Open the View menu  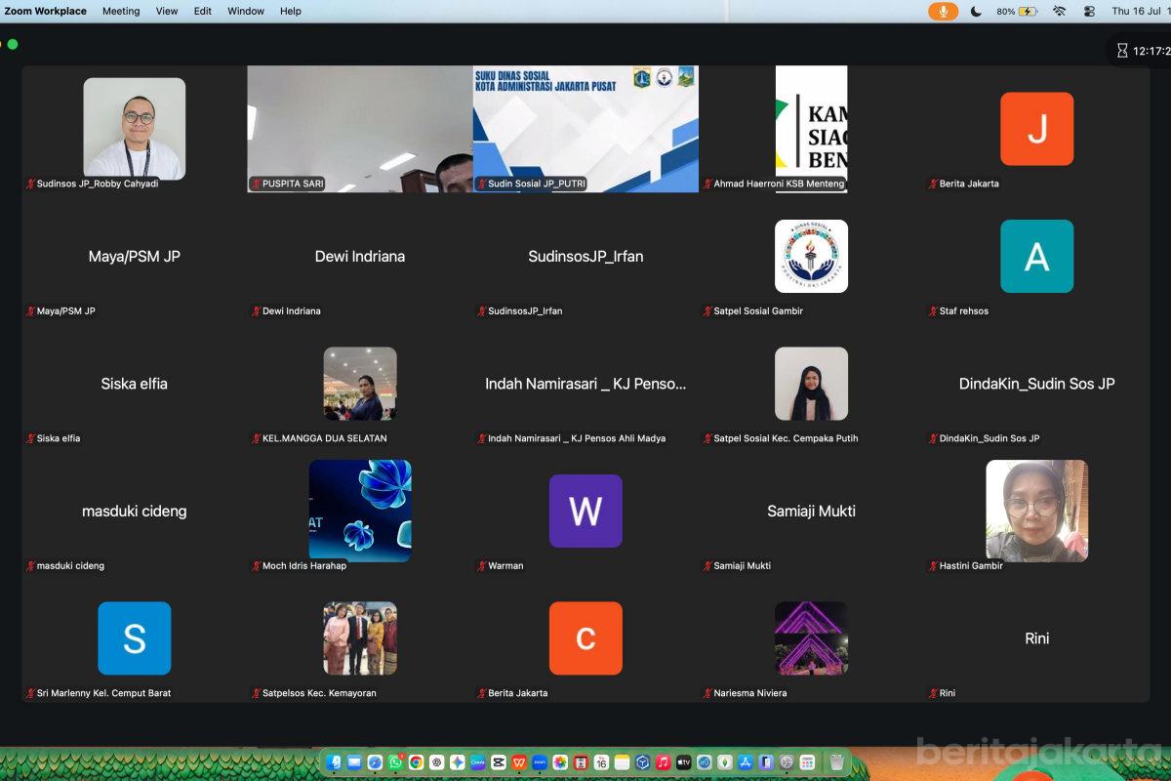coord(167,11)
